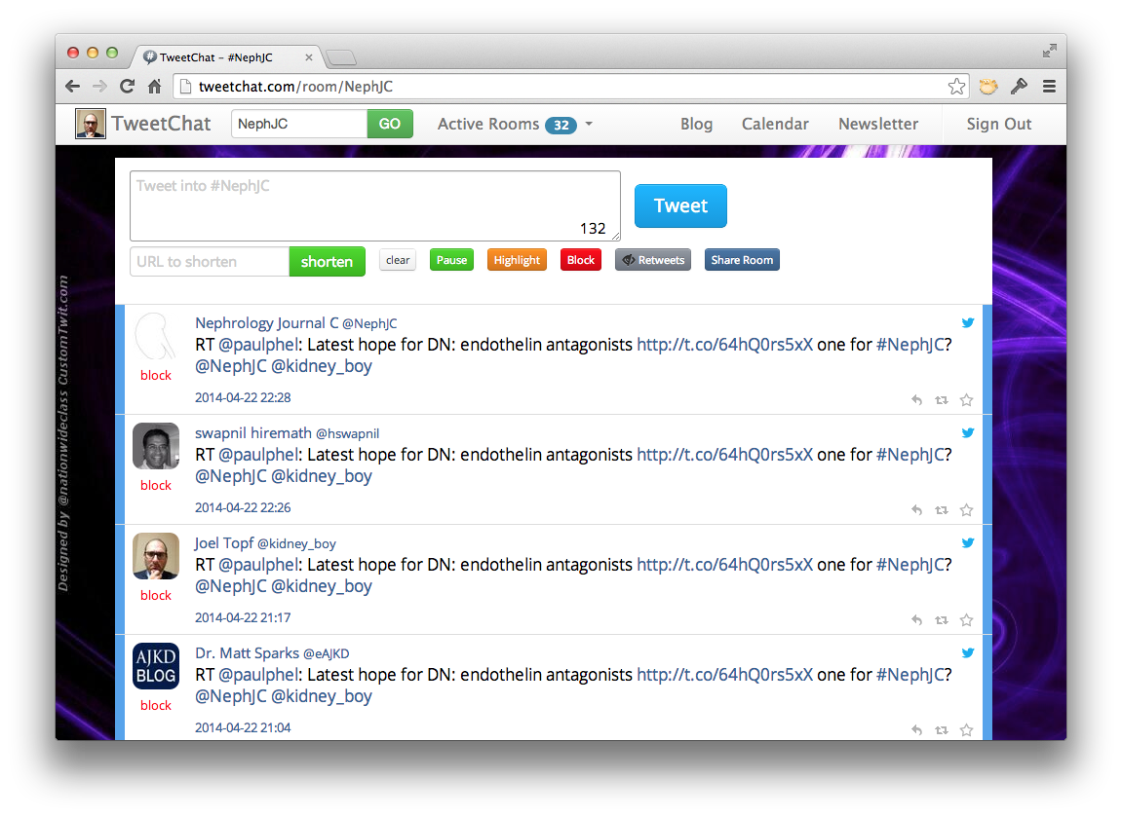The height and width of the screenshot is (817, 1122).
Task: Open the t.co link in Nephrology Journal C tweet
Action: click(724, 345)
